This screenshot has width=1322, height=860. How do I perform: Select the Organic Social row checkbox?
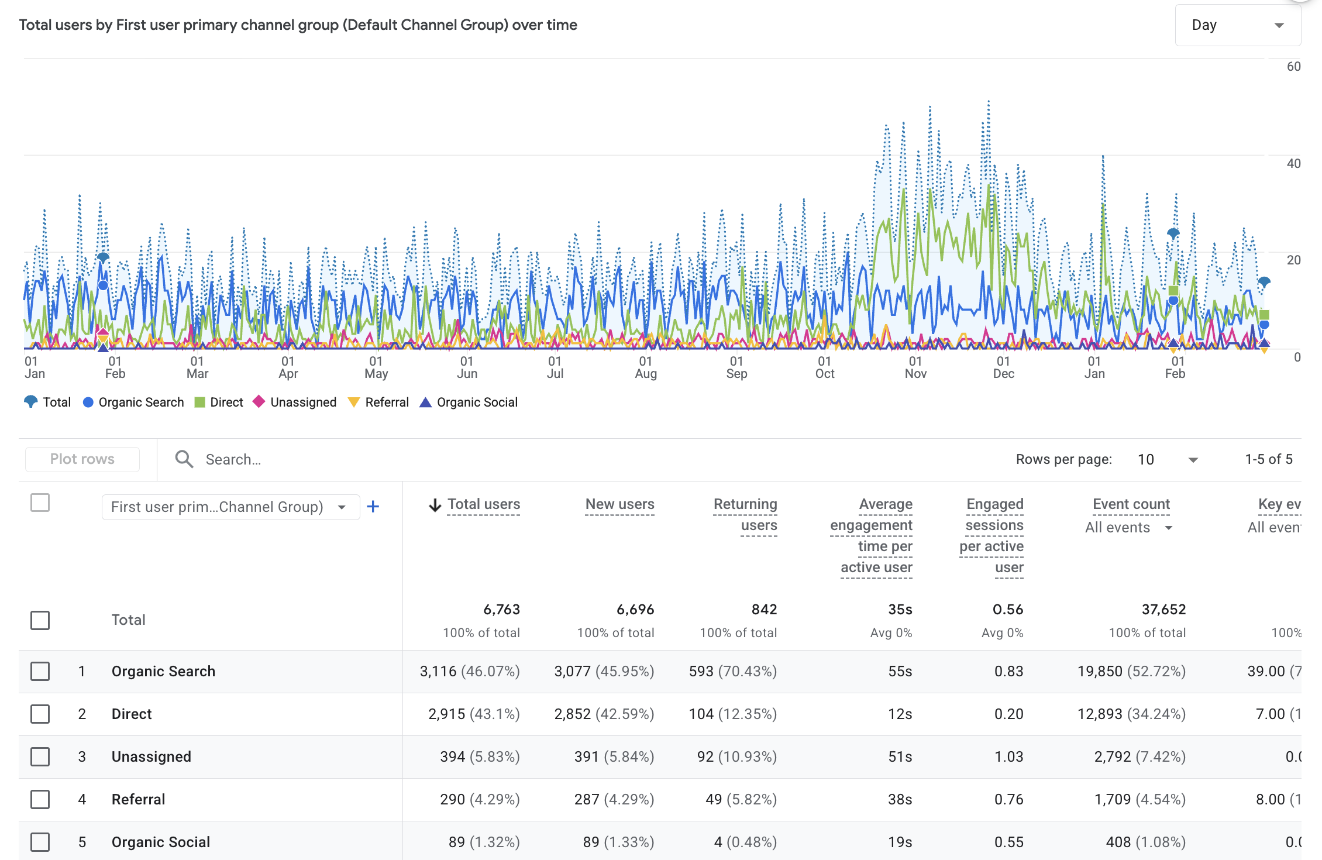[x=40, y=842]
